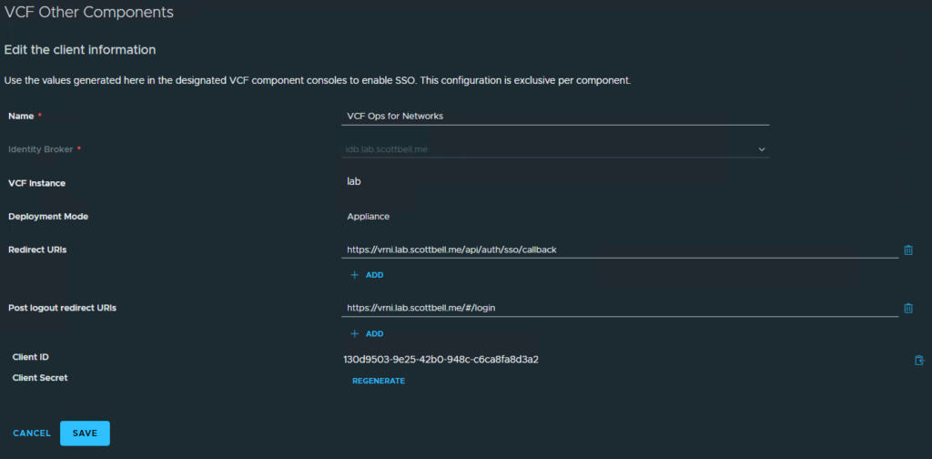Click the VCF Other Components heading
This screenshot has height=459, width=932.
coord(89,12)
